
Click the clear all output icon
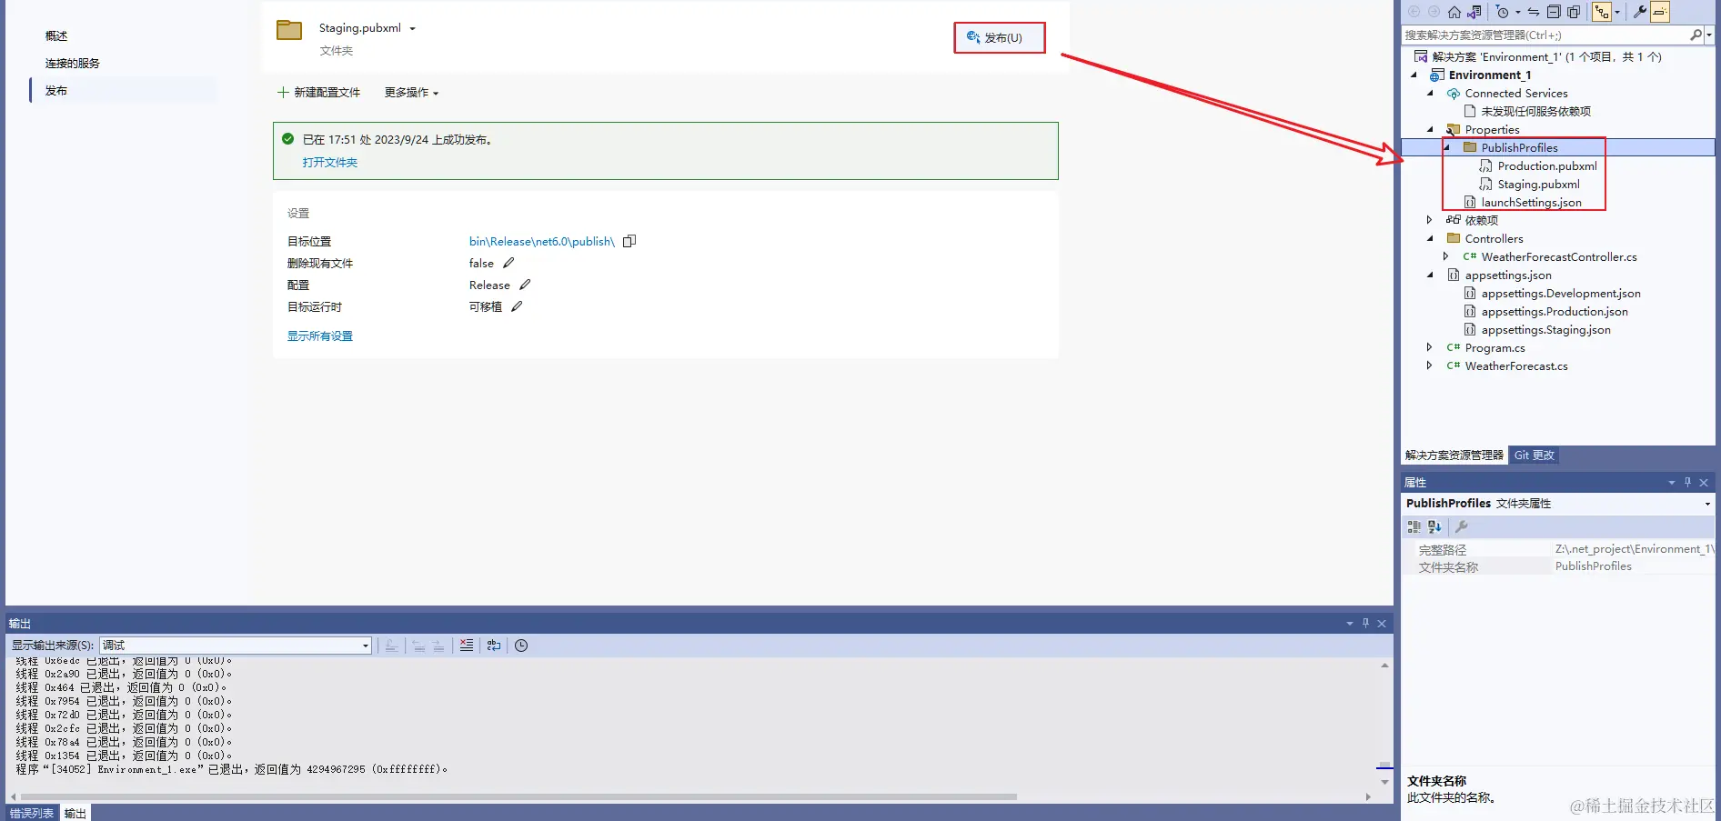tap(467, 646)
